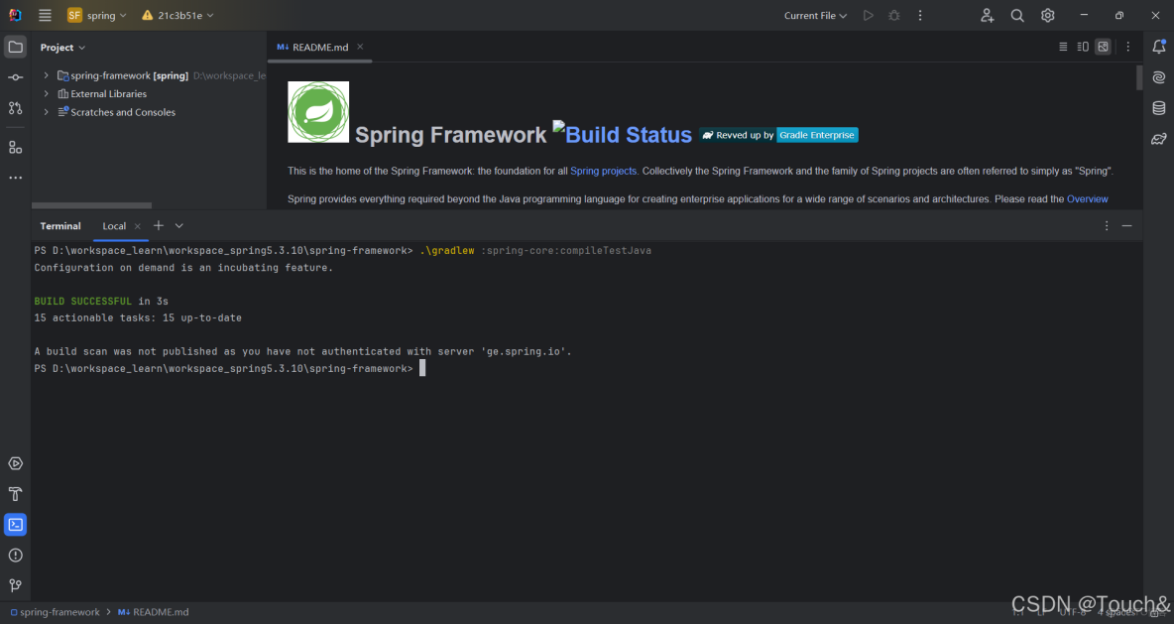Open IDE Settings with the gear icon
Screen dimensions: 1174x624
tap(1048, 15)
